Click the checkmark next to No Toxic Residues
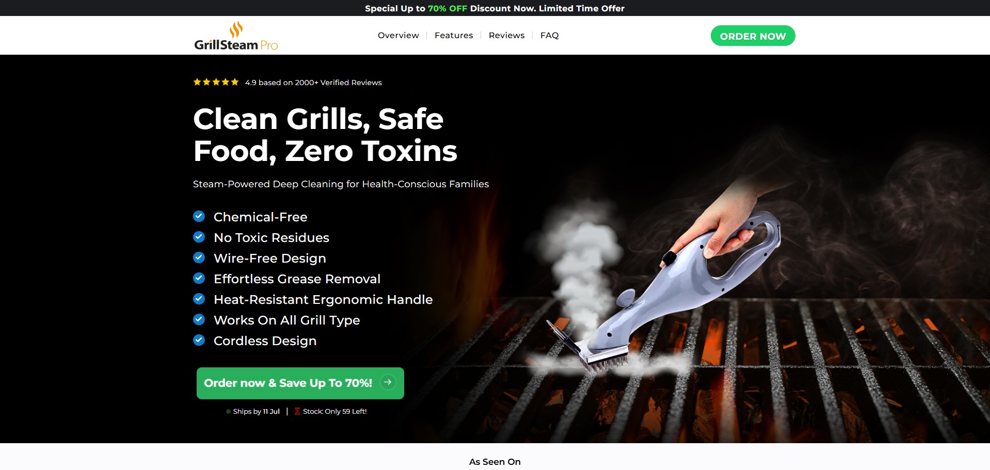 (199, 237)
